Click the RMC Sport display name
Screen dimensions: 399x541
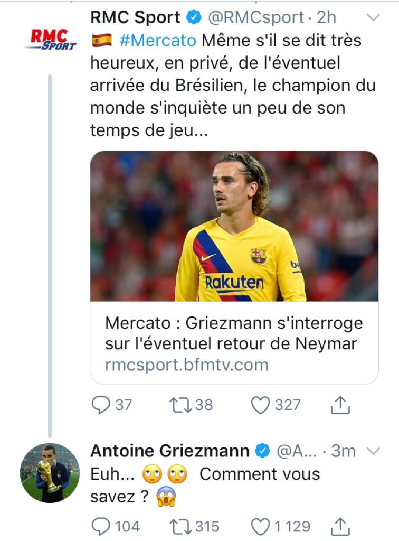[x=136, y=17]
